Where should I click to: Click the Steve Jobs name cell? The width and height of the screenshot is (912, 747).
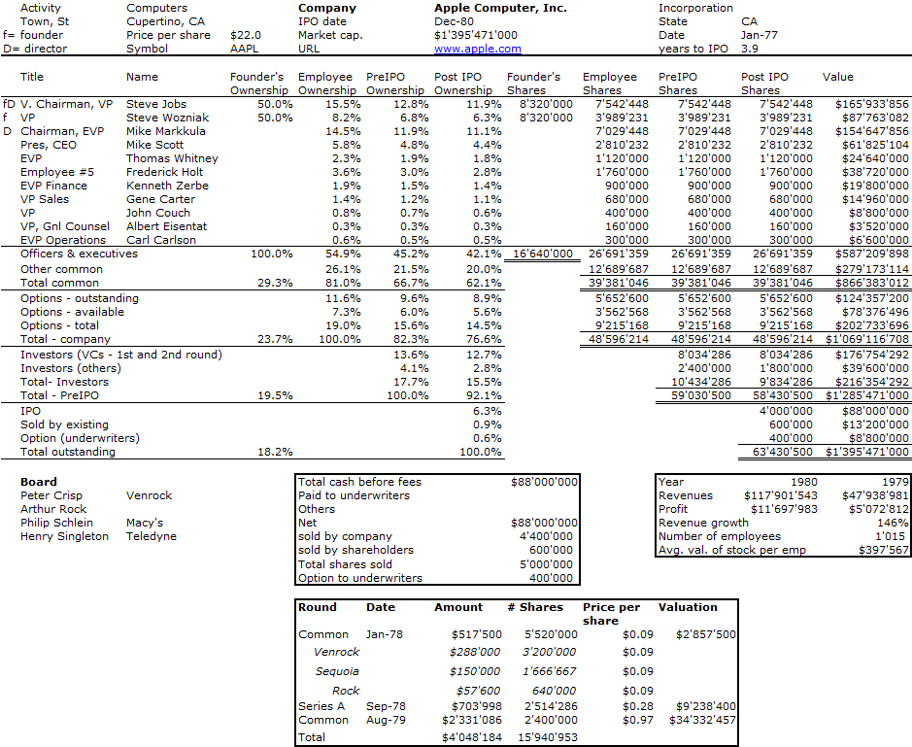click(156, 104)
